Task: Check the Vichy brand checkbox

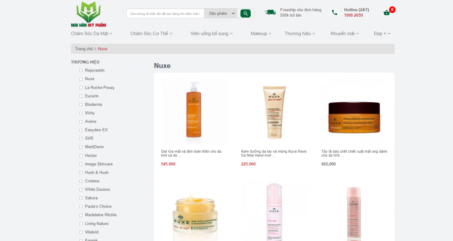Action: [x=81, y=113]
